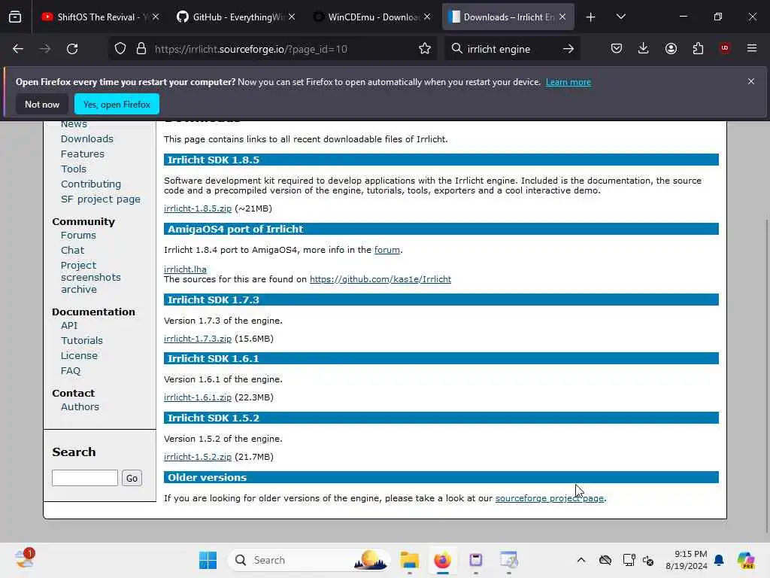
Task: Dismiss the Firefox startup notification bar
Action: pos(751,81)
